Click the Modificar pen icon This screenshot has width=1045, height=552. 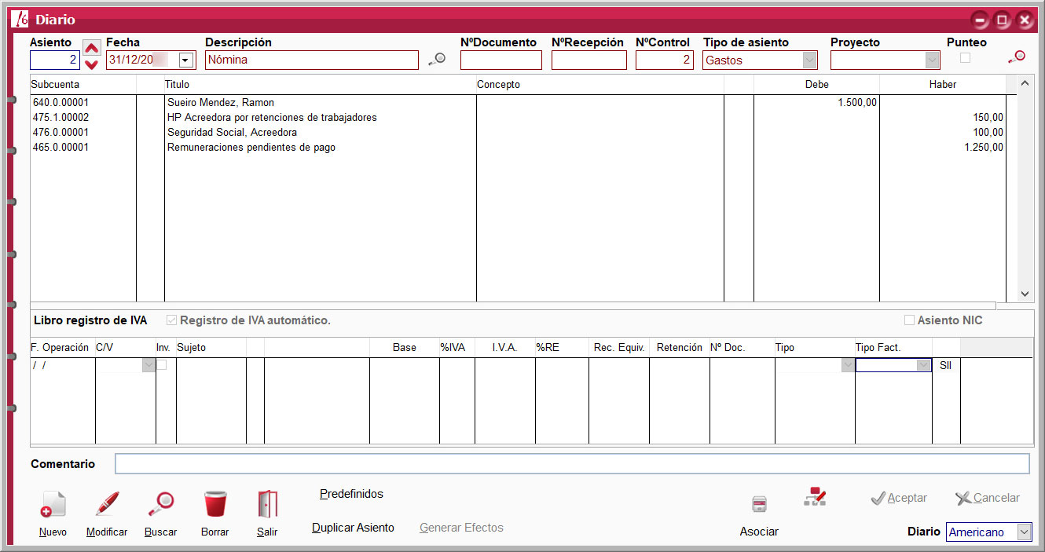click(x=107, y=503)
